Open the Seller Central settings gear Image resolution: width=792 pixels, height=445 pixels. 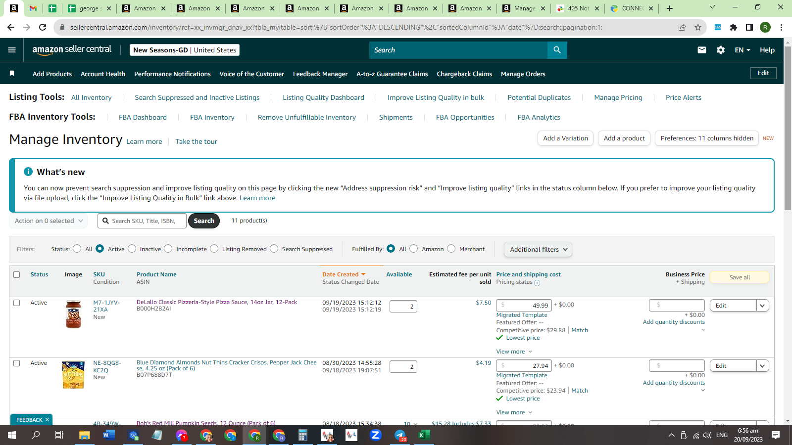(721, 50)
